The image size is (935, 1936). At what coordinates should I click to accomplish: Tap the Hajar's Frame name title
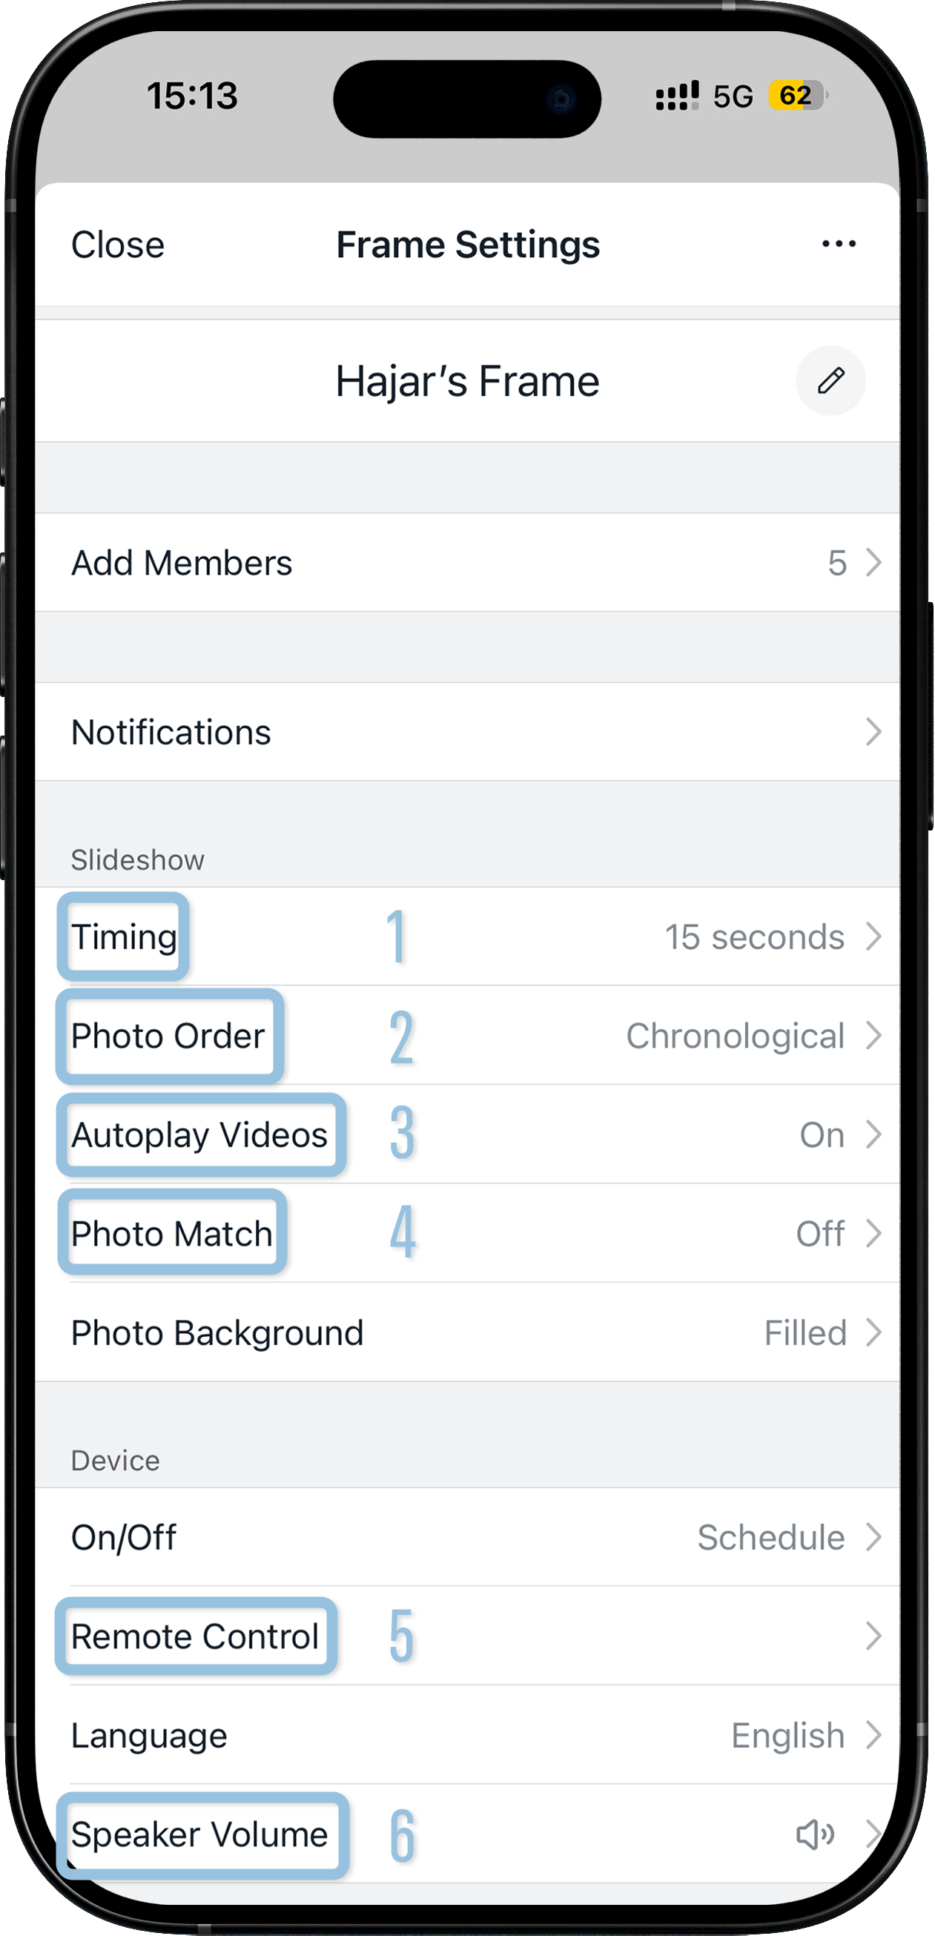point(466,381)
